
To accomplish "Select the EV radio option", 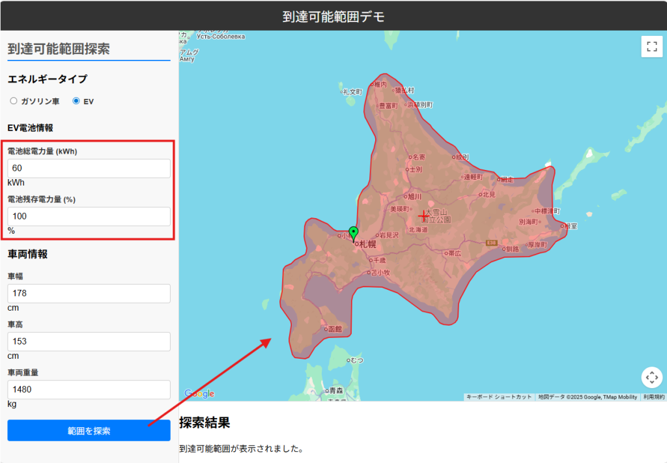I will (x=76, y=101).
